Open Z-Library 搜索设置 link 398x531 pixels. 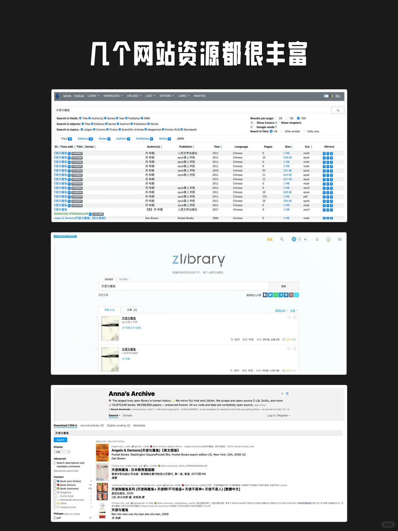pos(103,295)
